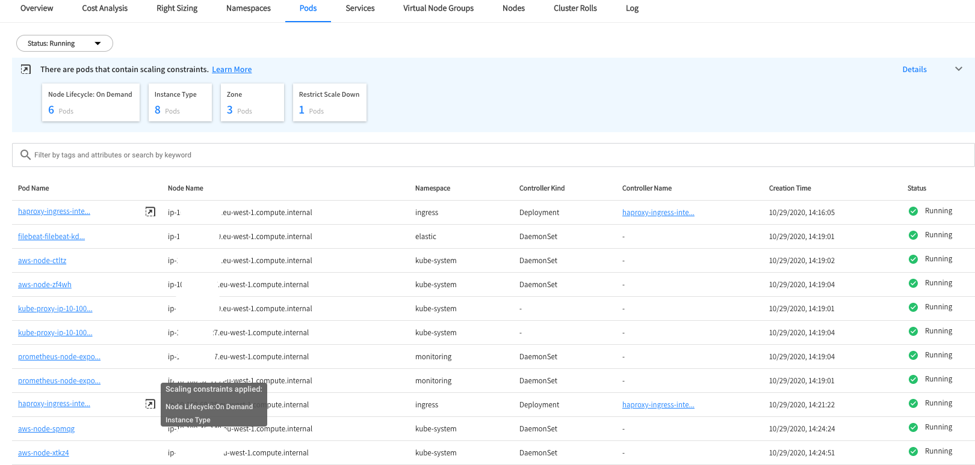This screenshot has height=465, width=975.
Task: Select the Node Lifecycle: On Demand card
Action: (90, 102)
